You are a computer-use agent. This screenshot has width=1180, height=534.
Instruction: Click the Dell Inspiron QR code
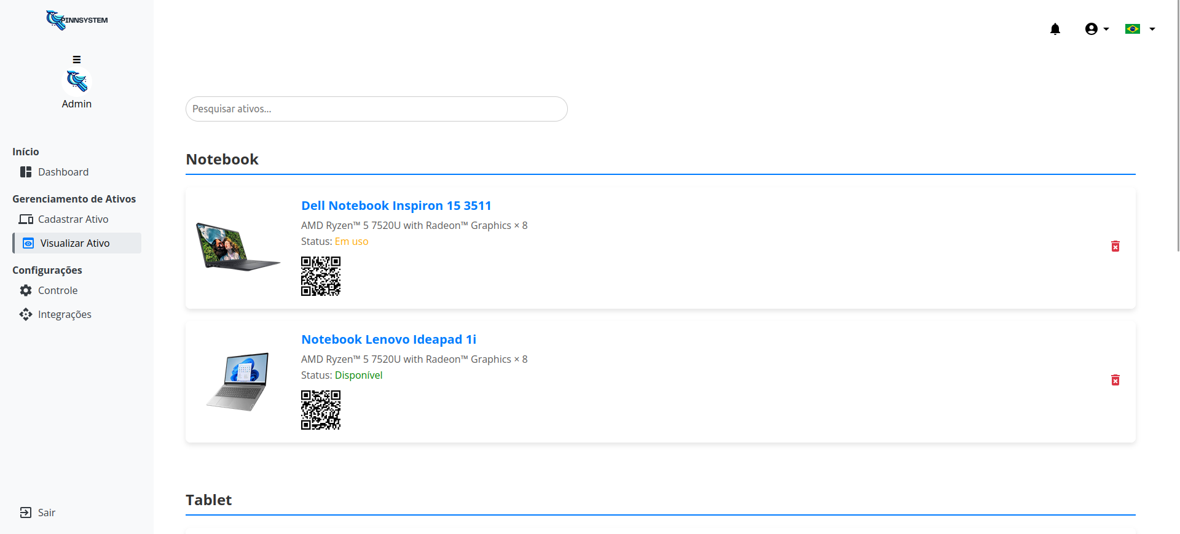[321, 276]
